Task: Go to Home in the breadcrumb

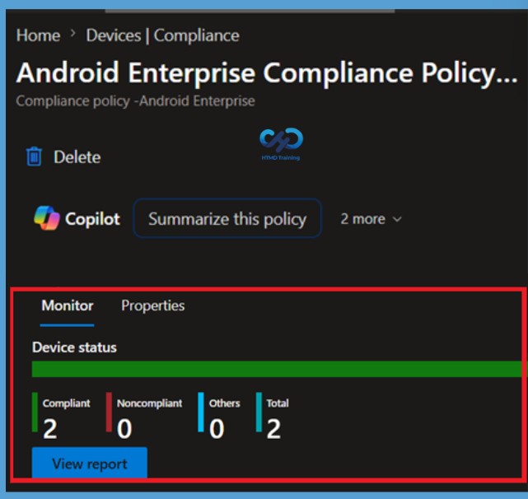Action: [x=39, y=35]
